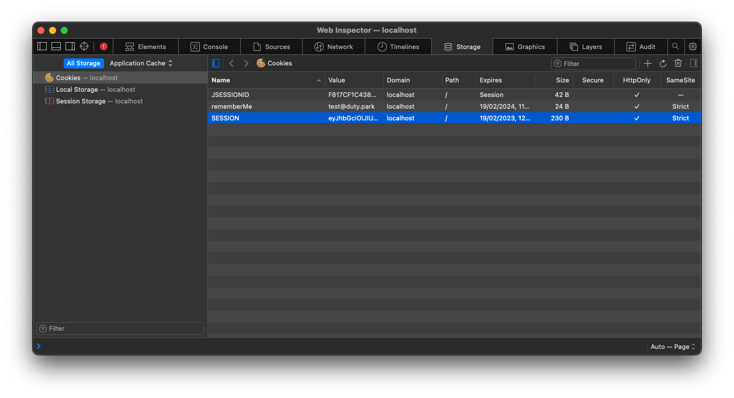
Task: Click the HttpOnly checkmark for JSESSIONID
Action: (636, 95)
